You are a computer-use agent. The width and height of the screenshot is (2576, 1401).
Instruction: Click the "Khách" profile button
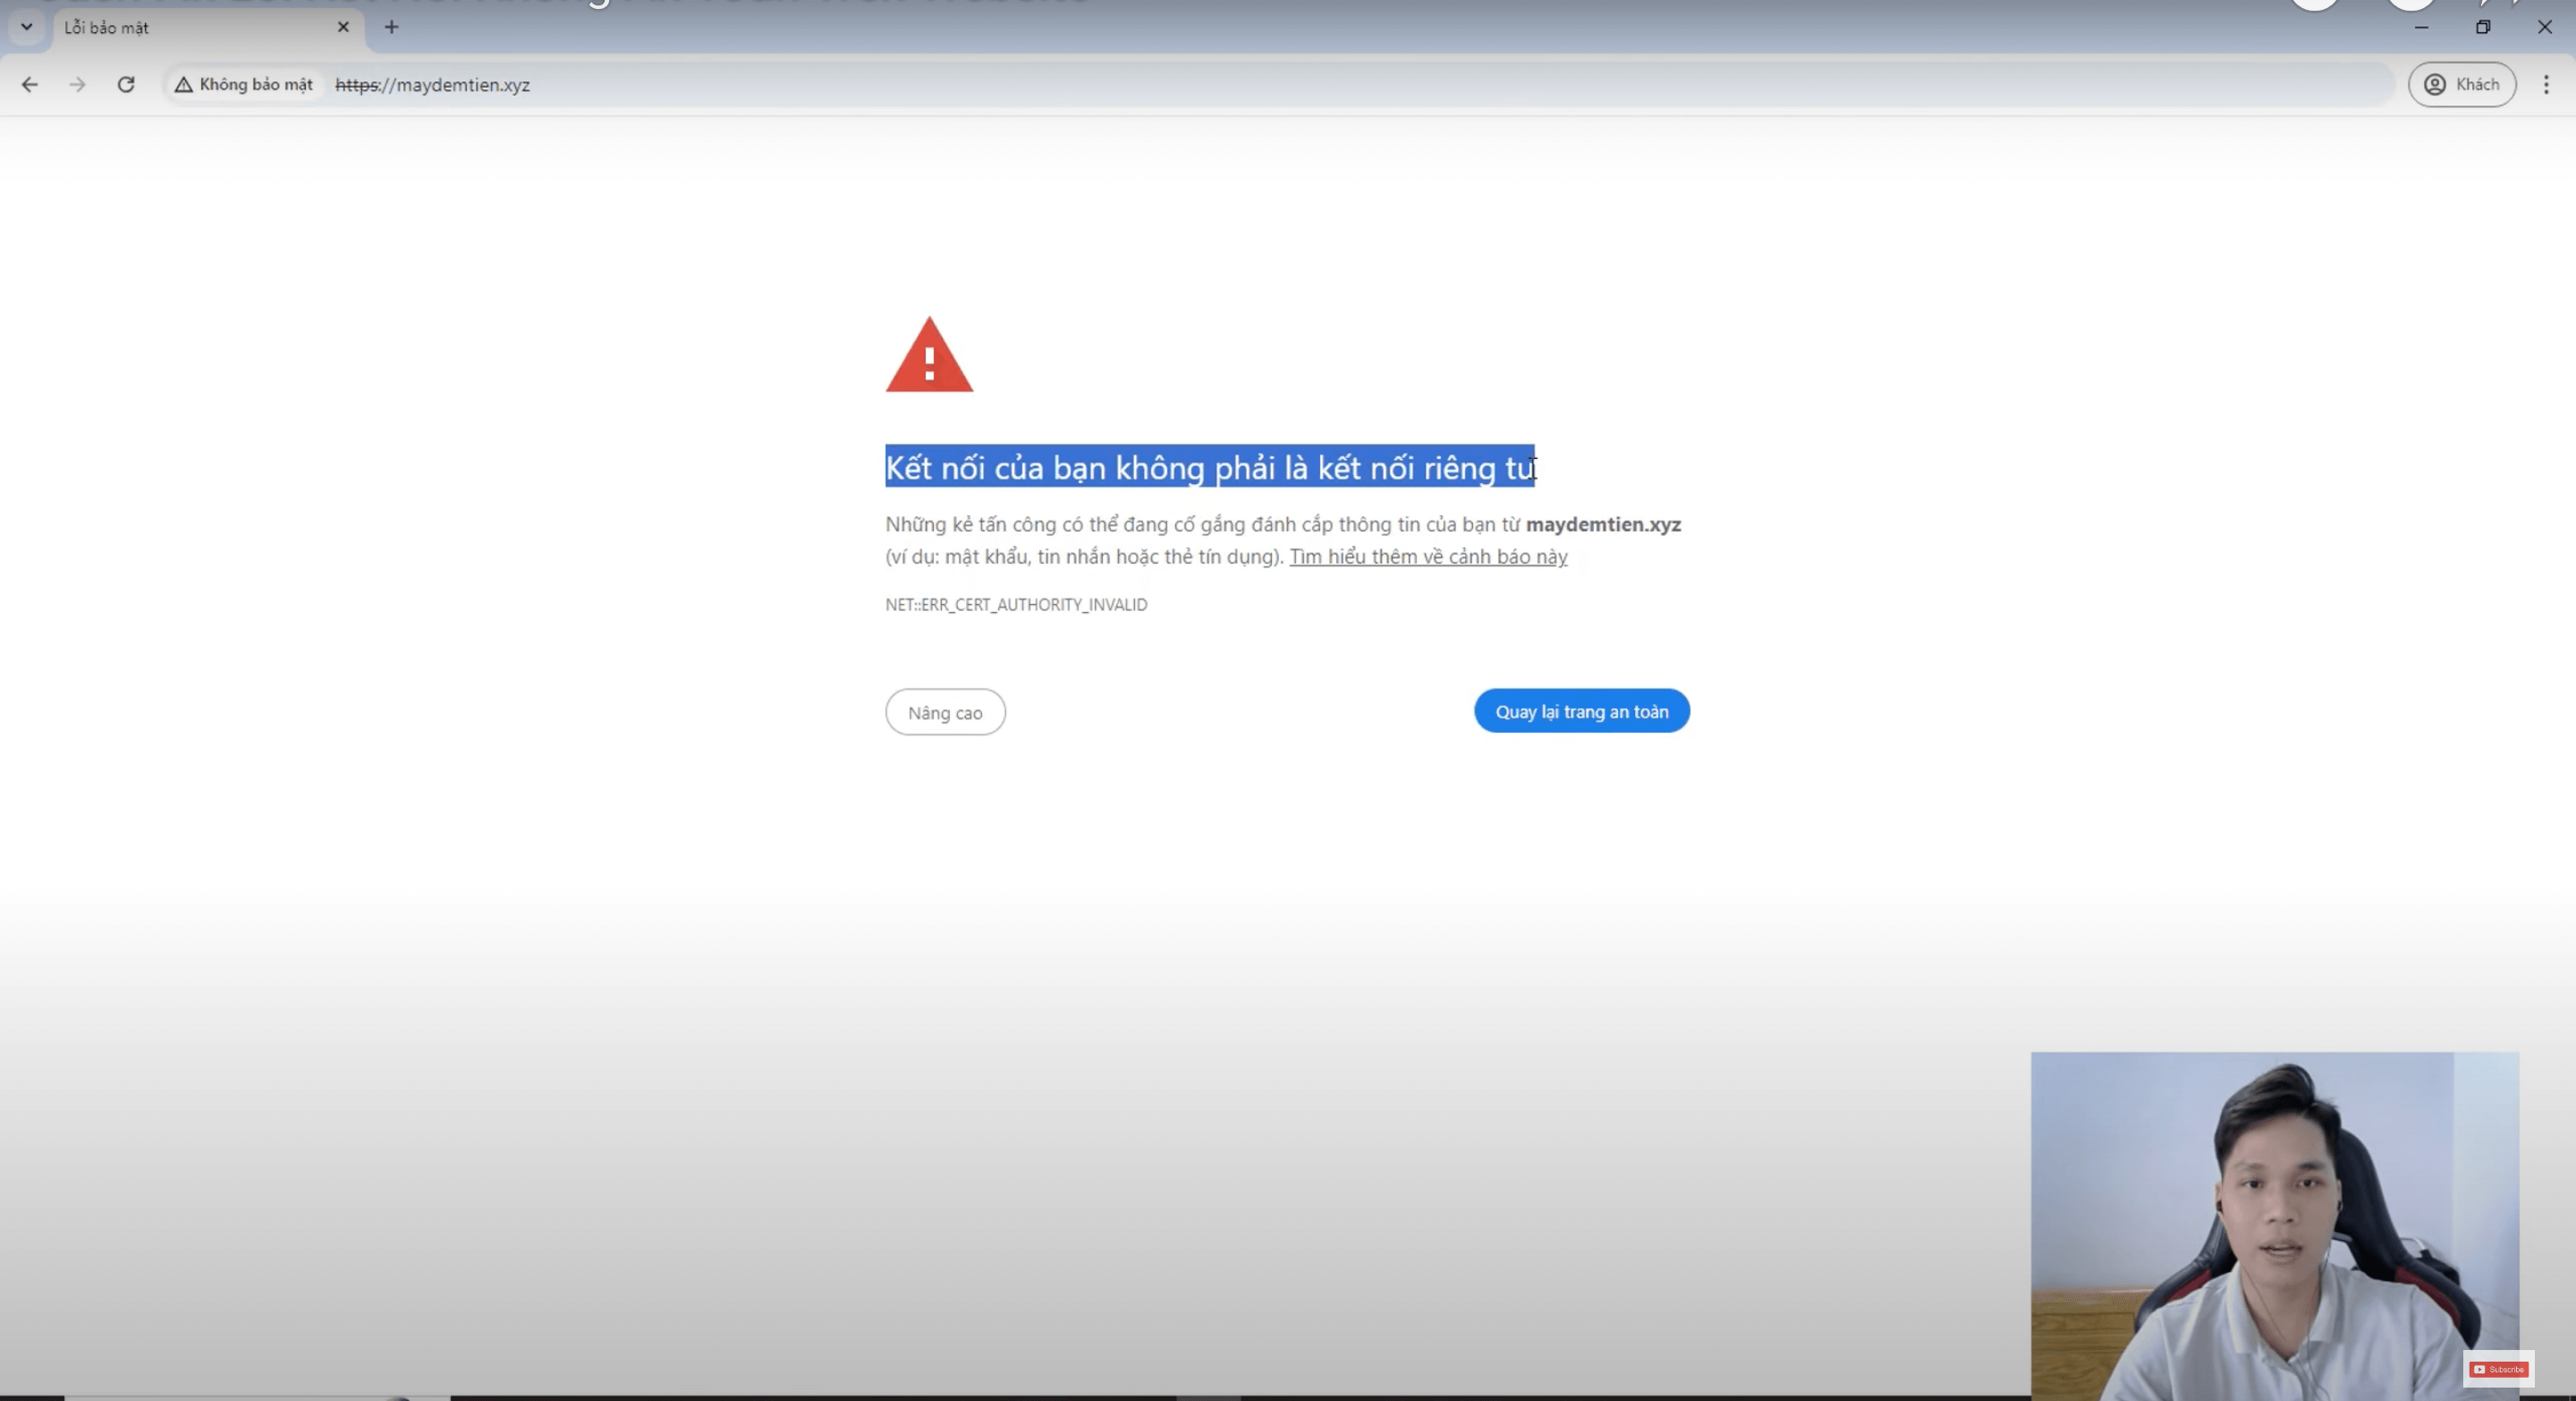pyautogui.click(x=2461, y=85)
